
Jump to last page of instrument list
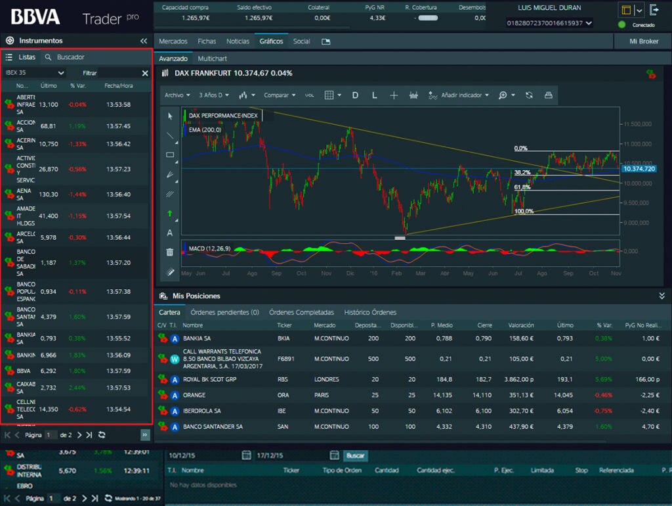click(x=89, y=435)
